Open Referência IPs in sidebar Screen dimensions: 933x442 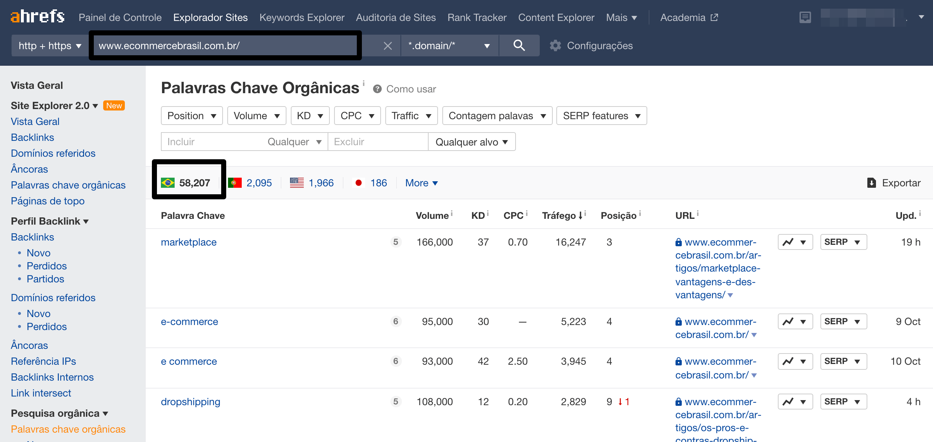coord(43,361)
